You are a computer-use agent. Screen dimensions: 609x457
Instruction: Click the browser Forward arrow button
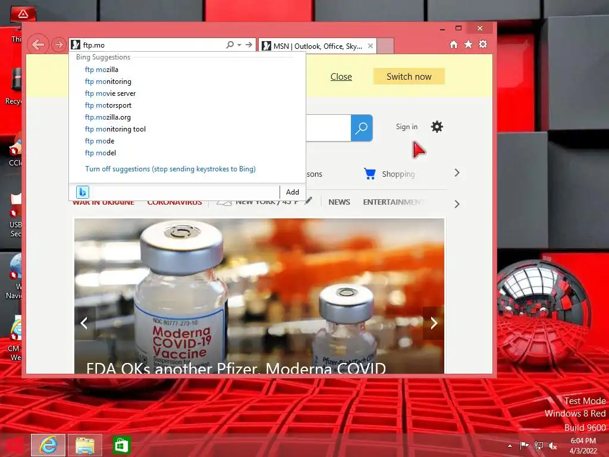click(59, 45)
